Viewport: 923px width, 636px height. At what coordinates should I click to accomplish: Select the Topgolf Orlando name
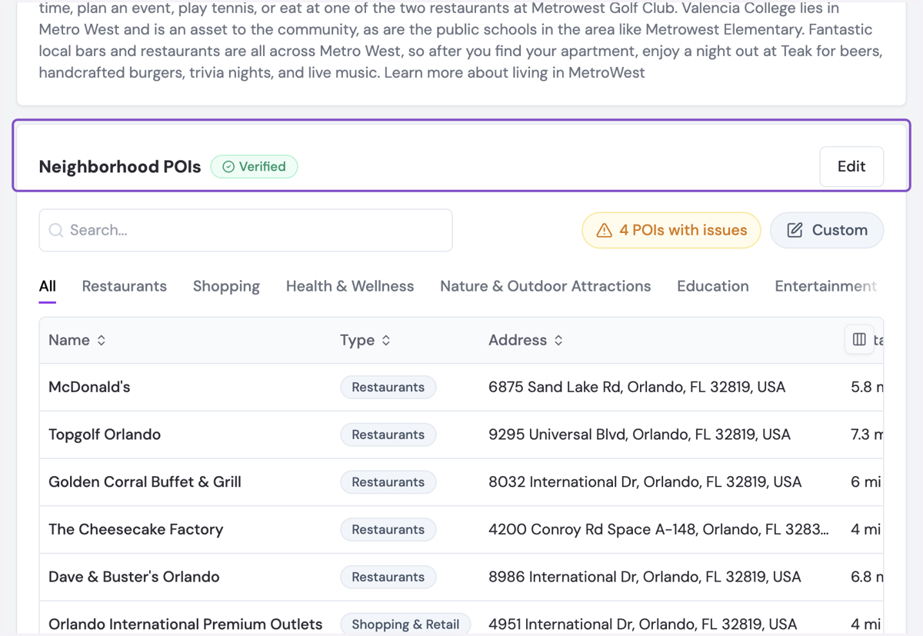(x=105, y=435)
